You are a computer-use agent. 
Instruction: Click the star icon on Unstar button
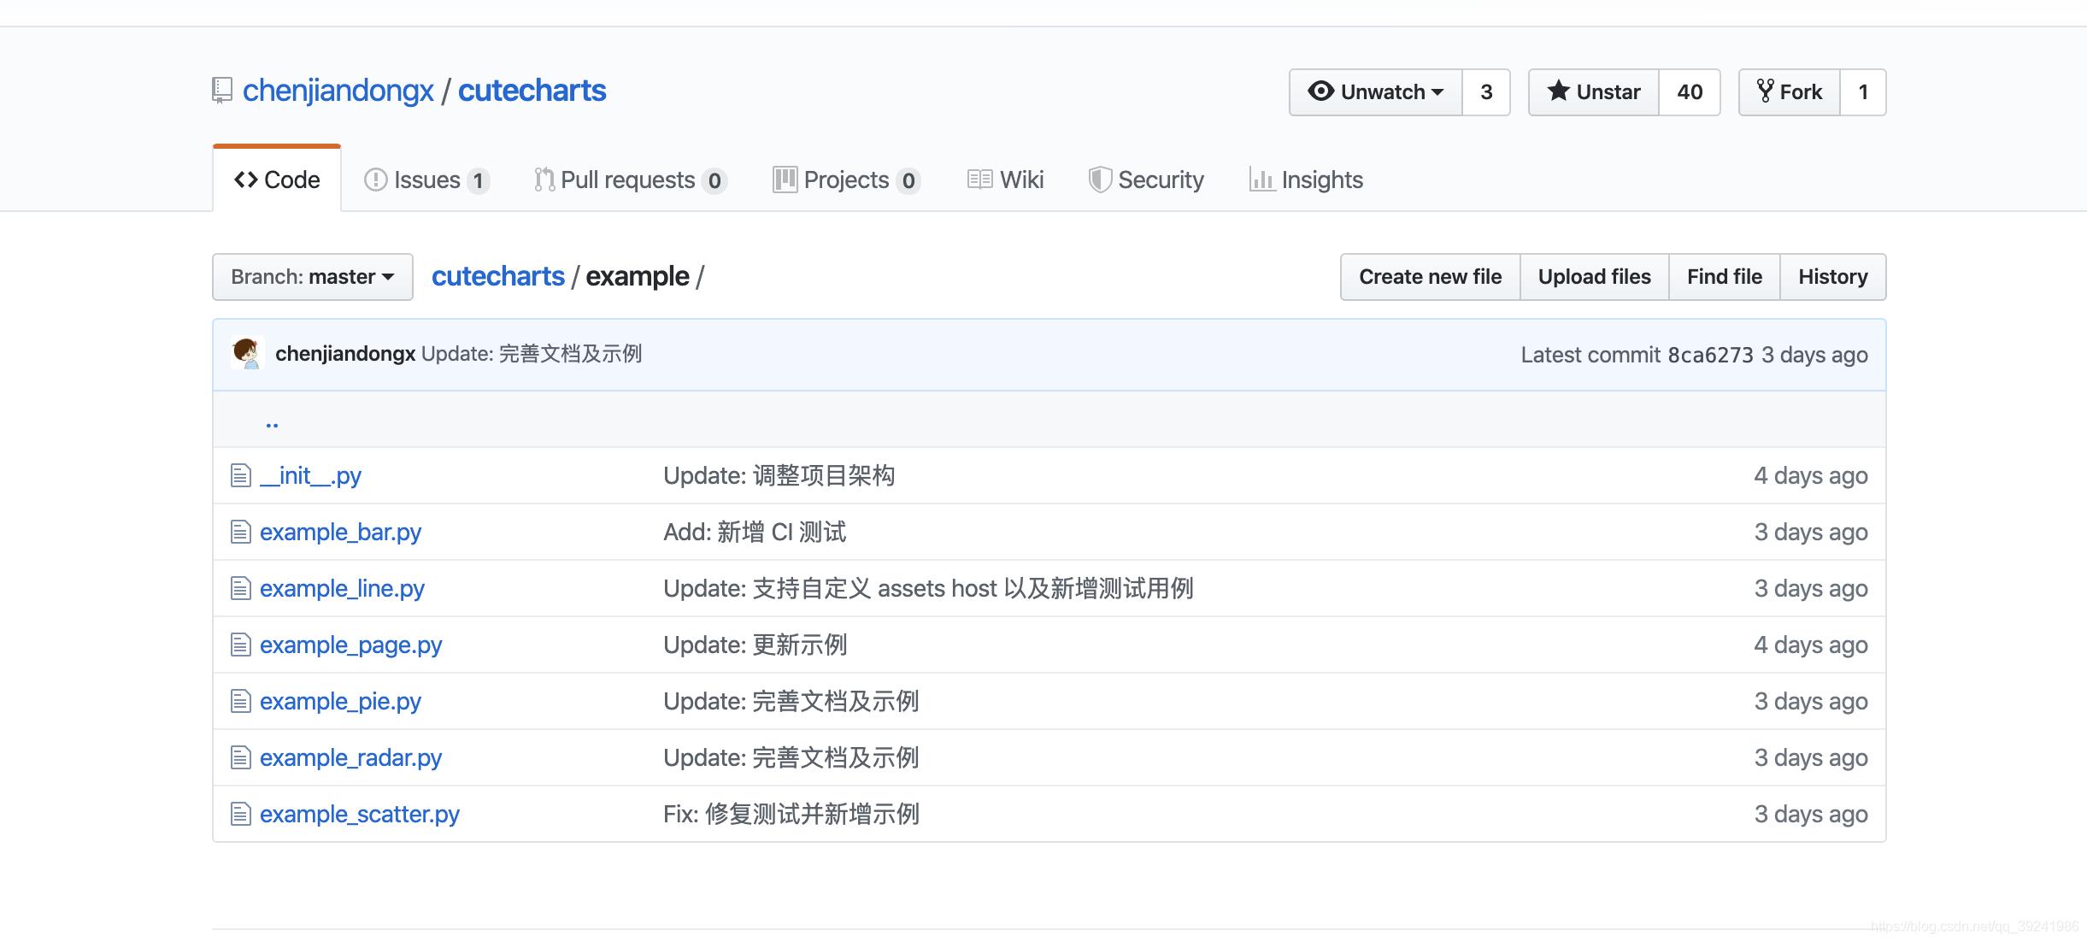(x=1558, y=91)
